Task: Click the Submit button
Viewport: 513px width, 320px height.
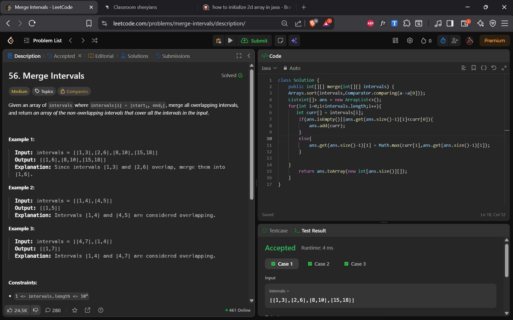Action: pos(254,41)
